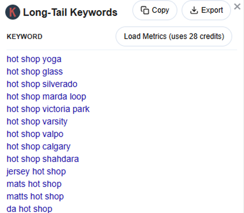The height and width of the screenshot is (213, 244).
Task: Select the 'matts hot shop' link
Action: [35, 196]
